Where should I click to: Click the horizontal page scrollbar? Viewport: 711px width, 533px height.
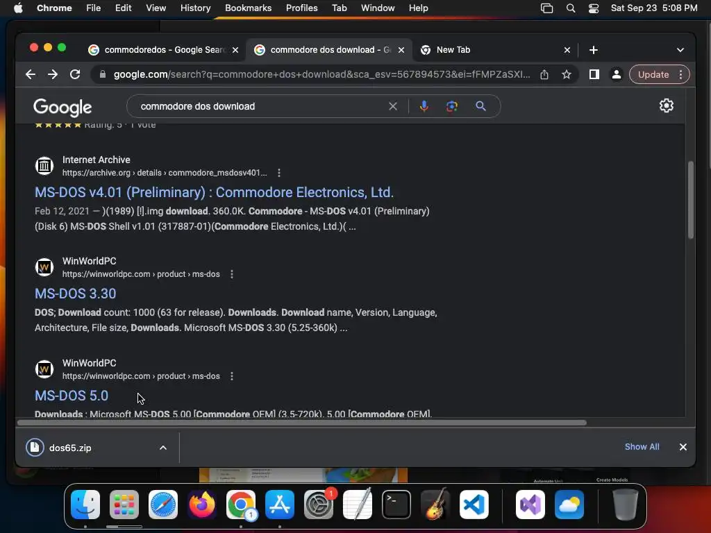click(301, 423)
